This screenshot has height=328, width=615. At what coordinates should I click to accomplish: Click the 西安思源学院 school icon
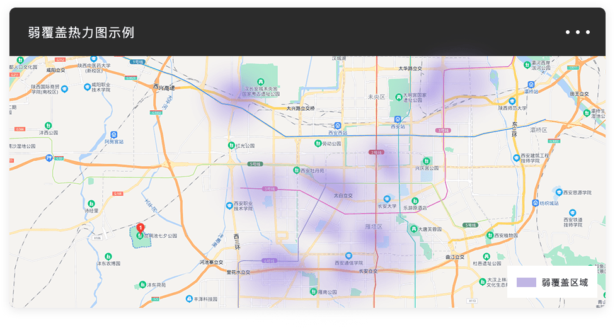(x=559, y=193)
